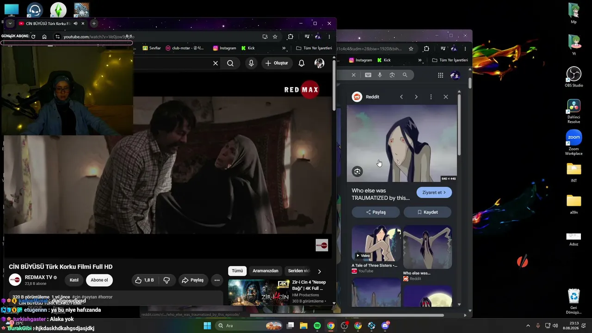Mute the CİN BÜYÜSÜ tab audio

[75, 24]
